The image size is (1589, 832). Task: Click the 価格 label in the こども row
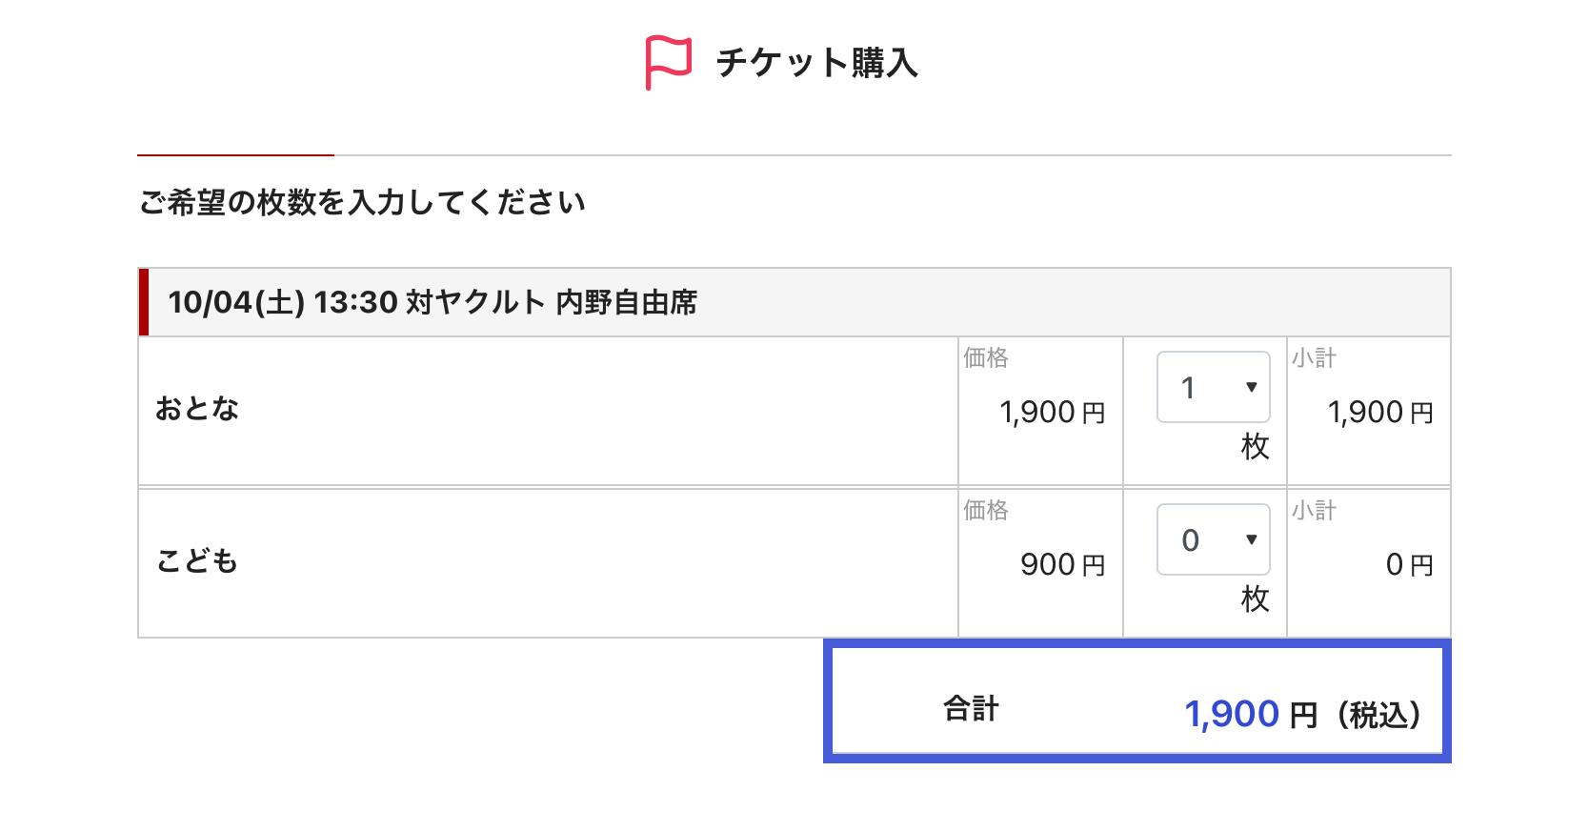[x=985, y=510]
